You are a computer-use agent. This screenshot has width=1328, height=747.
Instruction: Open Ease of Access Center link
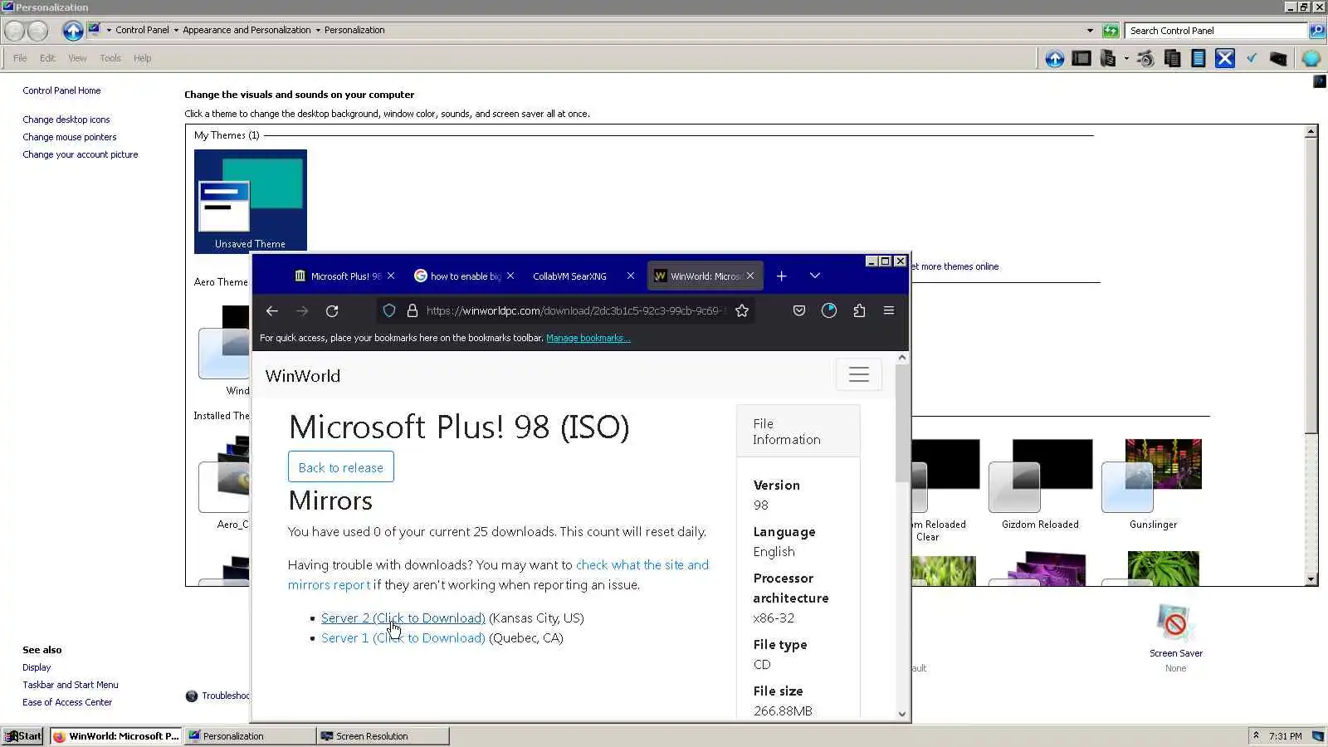(x=67, y=702)
